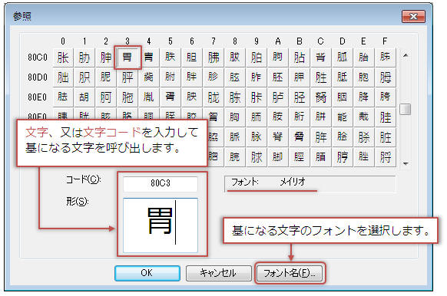Close the 参照 dialog window
Image resolution: width=447 pixels, height=296 pixels.
point(413,17)
